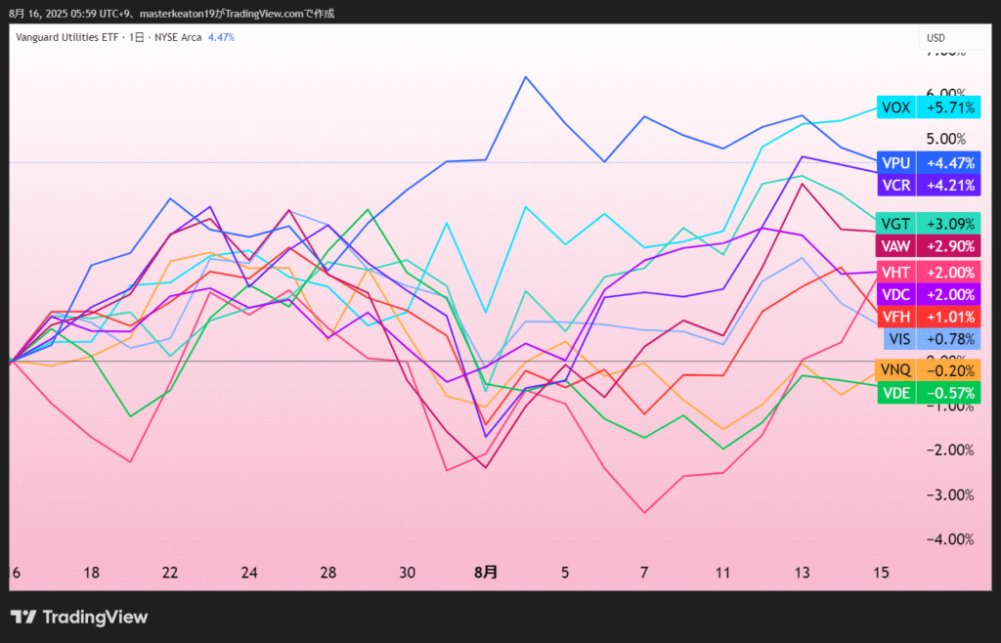The width and height of the screenshot is (1001, 643).
Task: Click the 7 date label on time axis
Action: point(644,573)
